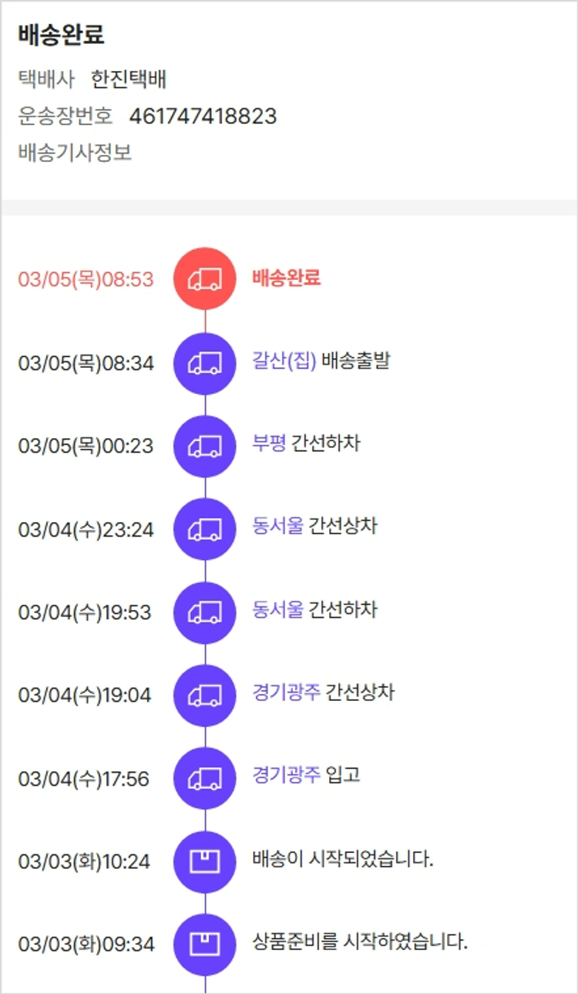Click the truck icon beside 경기광주 입고
Viewport: 578px width, 994px height.
pyautogui.click(x=205, y=779)
